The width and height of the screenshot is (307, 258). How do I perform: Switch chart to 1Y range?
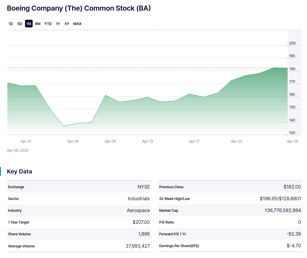[x=58, y=24]
